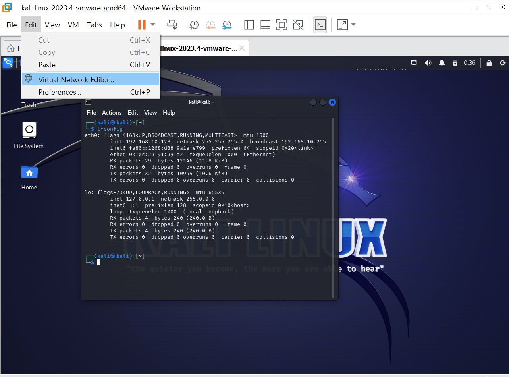Open the terminal File menu
Screen dimensions: 509x377
91,113
